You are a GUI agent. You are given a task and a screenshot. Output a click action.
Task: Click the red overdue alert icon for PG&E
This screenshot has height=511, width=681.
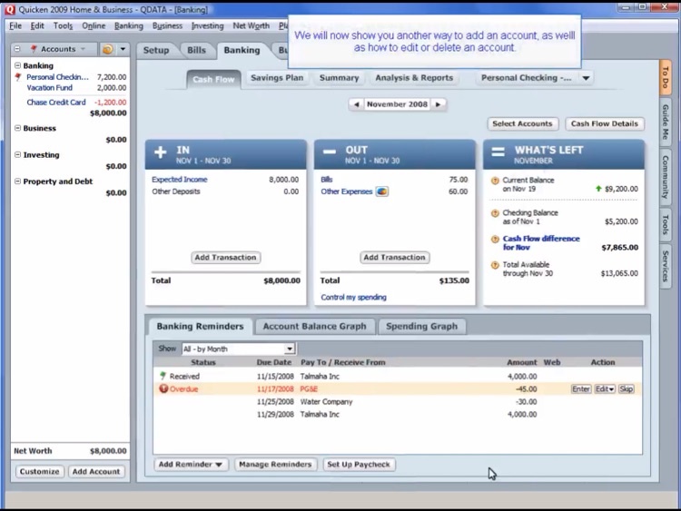[x=163, y=389]
